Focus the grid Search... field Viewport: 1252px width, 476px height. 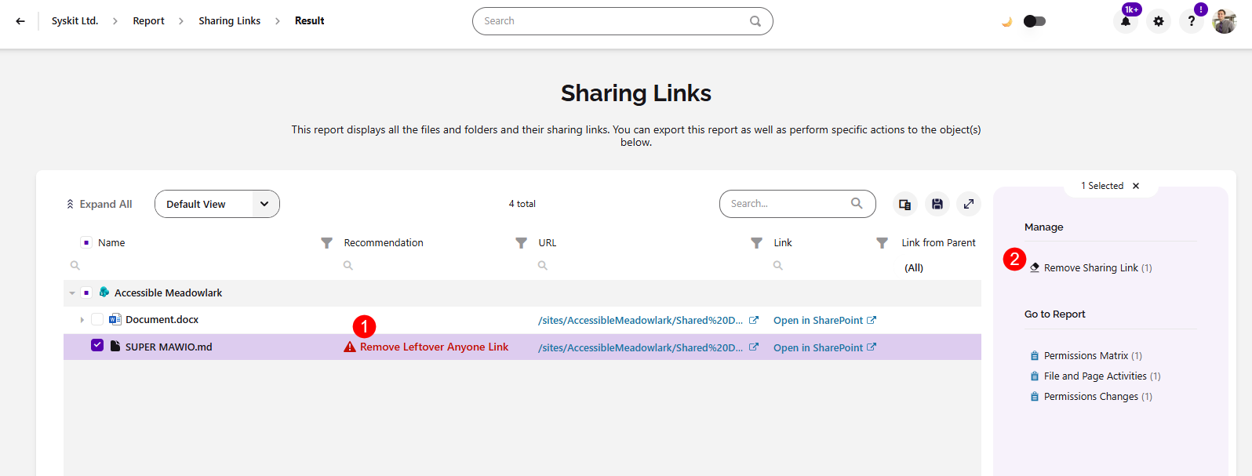coord(797,204)
